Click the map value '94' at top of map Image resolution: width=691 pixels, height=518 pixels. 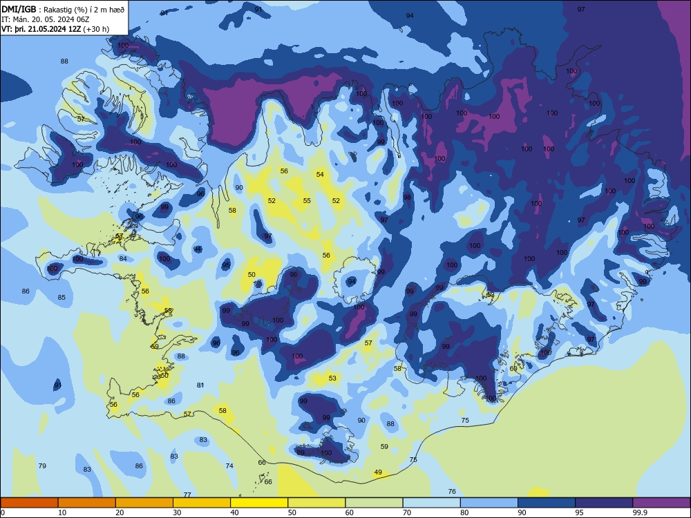point(410,15)
